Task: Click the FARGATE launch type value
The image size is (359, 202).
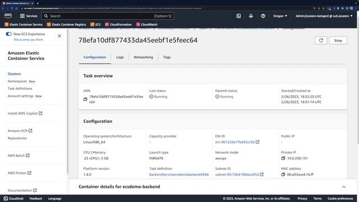Action: 157,158
